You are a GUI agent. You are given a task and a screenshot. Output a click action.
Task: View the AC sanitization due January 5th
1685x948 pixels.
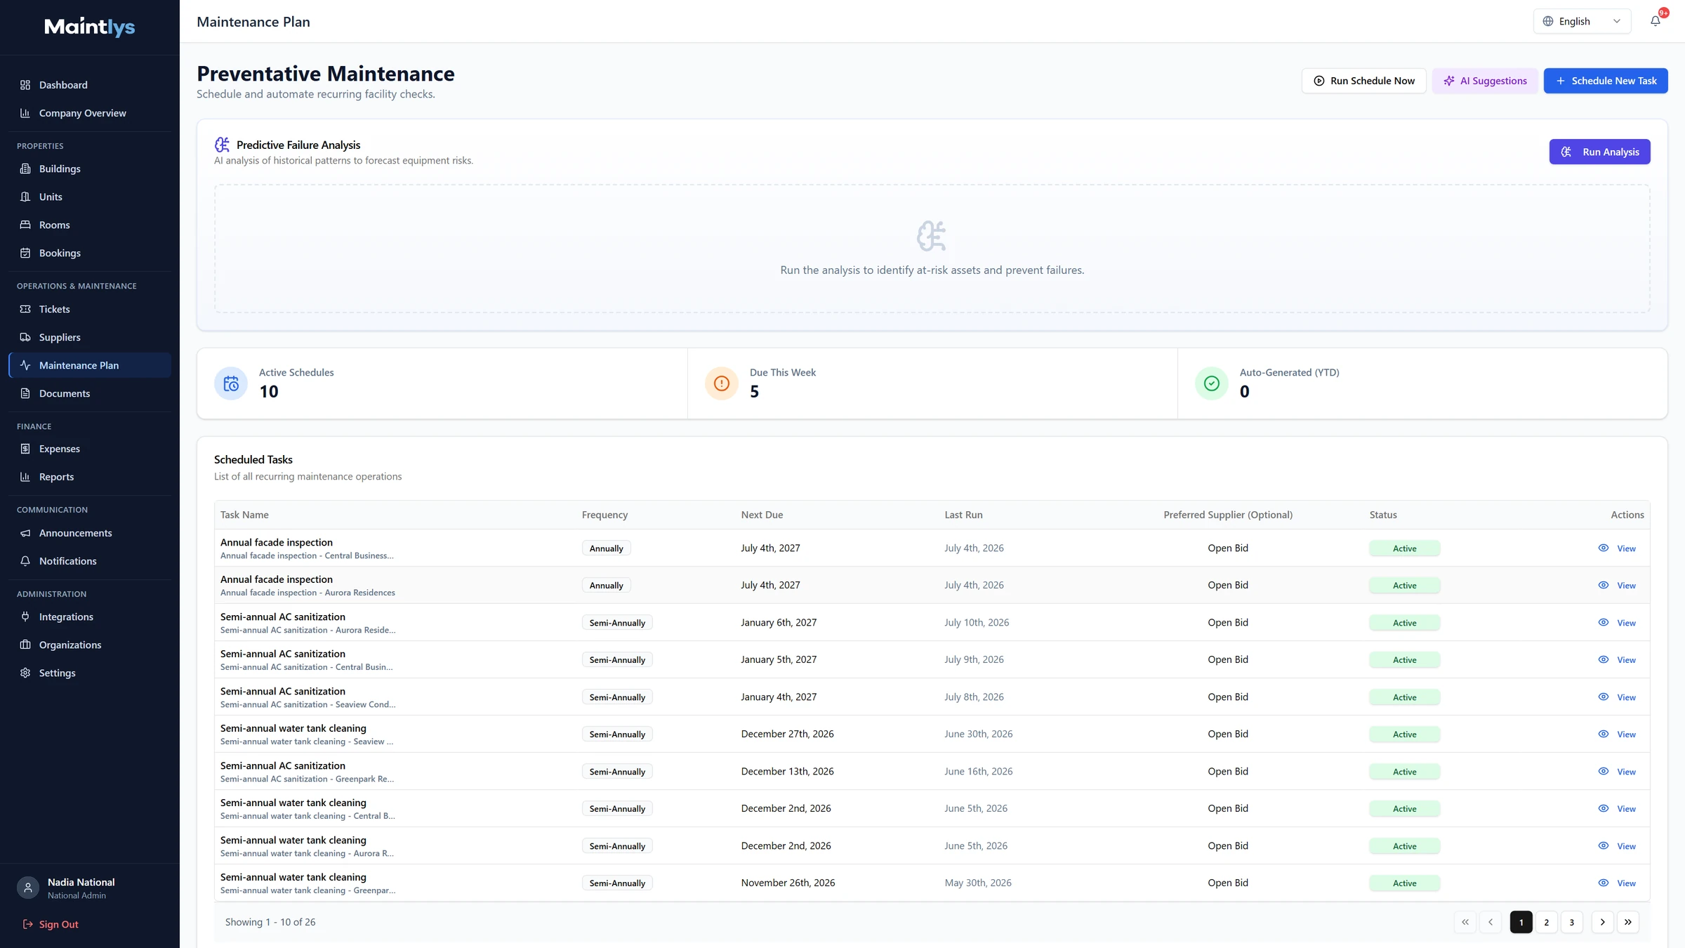click(1617, 660)
